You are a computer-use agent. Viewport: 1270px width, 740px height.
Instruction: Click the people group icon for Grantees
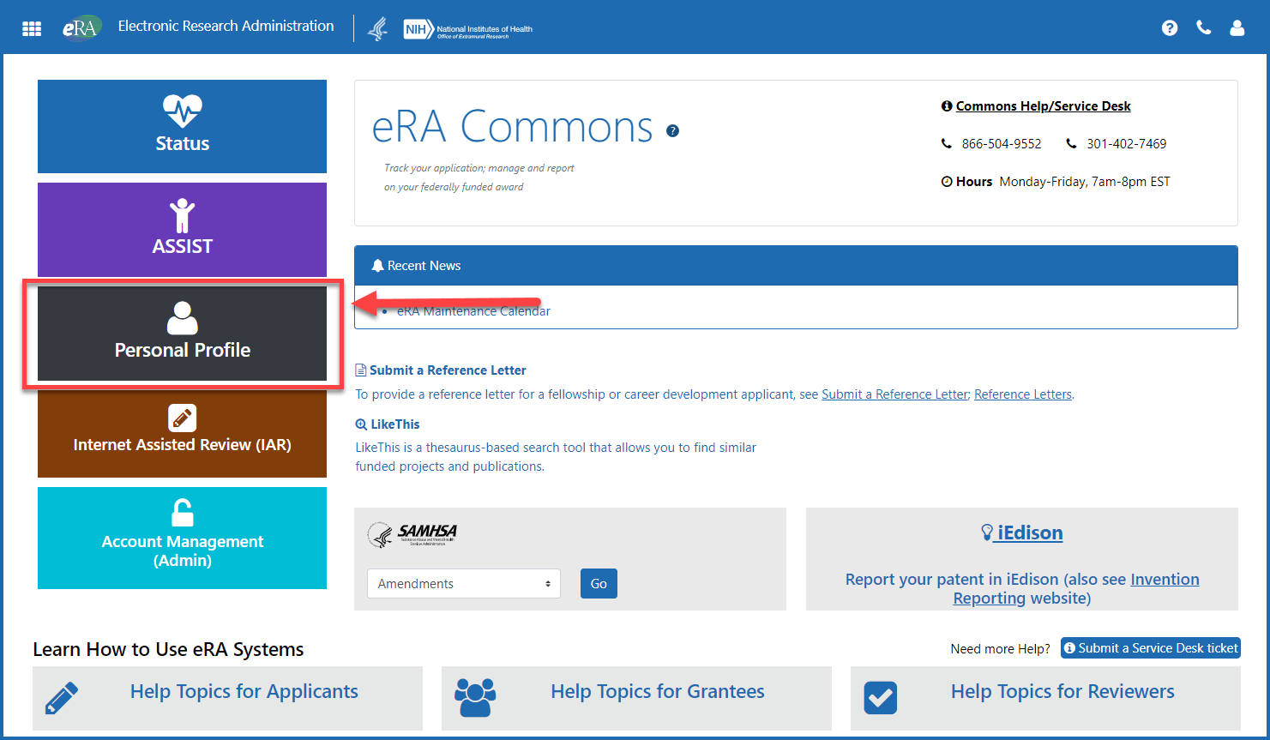coord(475,698)
